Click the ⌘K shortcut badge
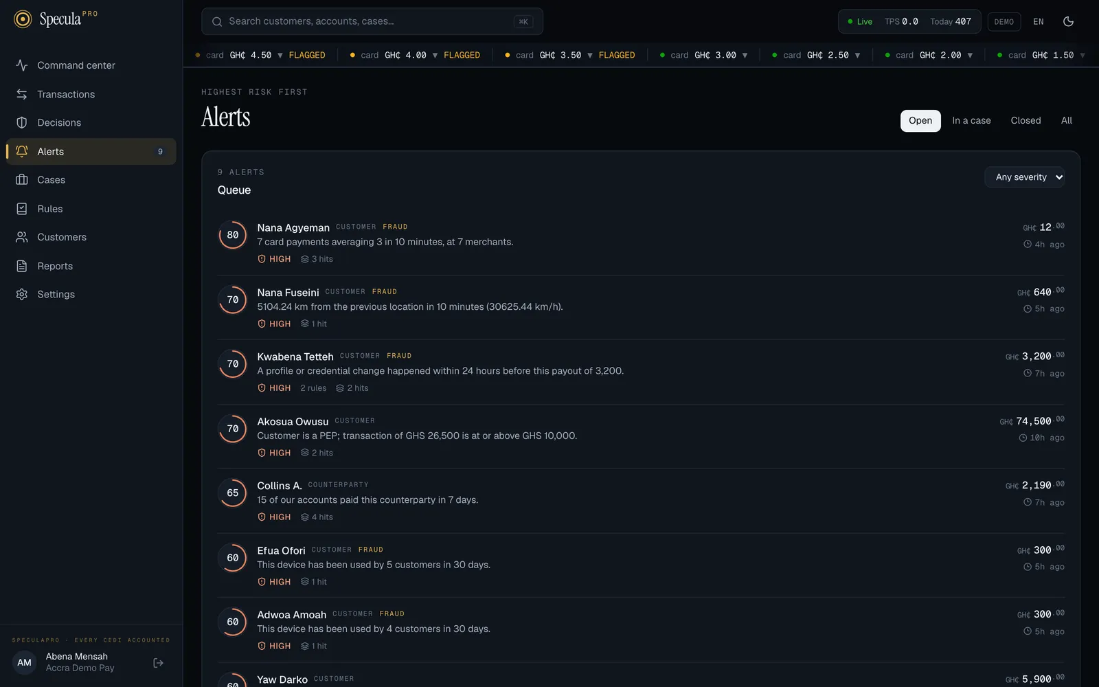This screenshot has height=687, width=1099. (523, 22)
